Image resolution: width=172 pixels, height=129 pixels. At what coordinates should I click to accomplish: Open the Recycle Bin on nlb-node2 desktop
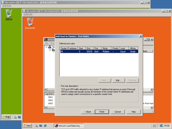point(30,22)
